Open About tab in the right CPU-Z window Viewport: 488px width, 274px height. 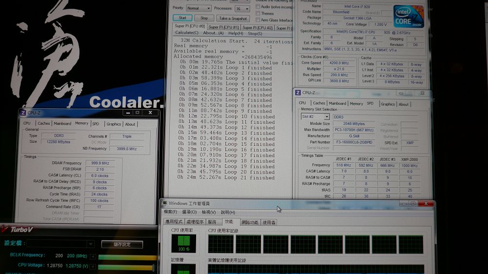[404, 104]
